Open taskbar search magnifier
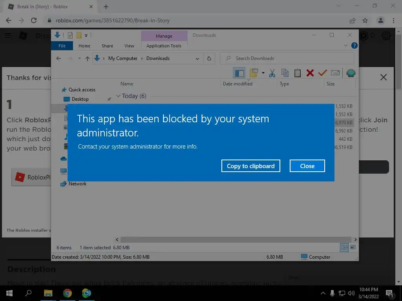Viewport: 402px width, 301px height. pos(28,292)
